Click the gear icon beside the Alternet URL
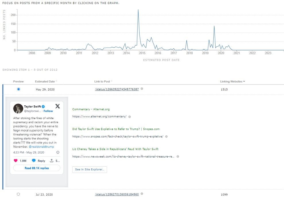Image resolution: width=284 pixels, height=199 pixels. coord(129,117)
